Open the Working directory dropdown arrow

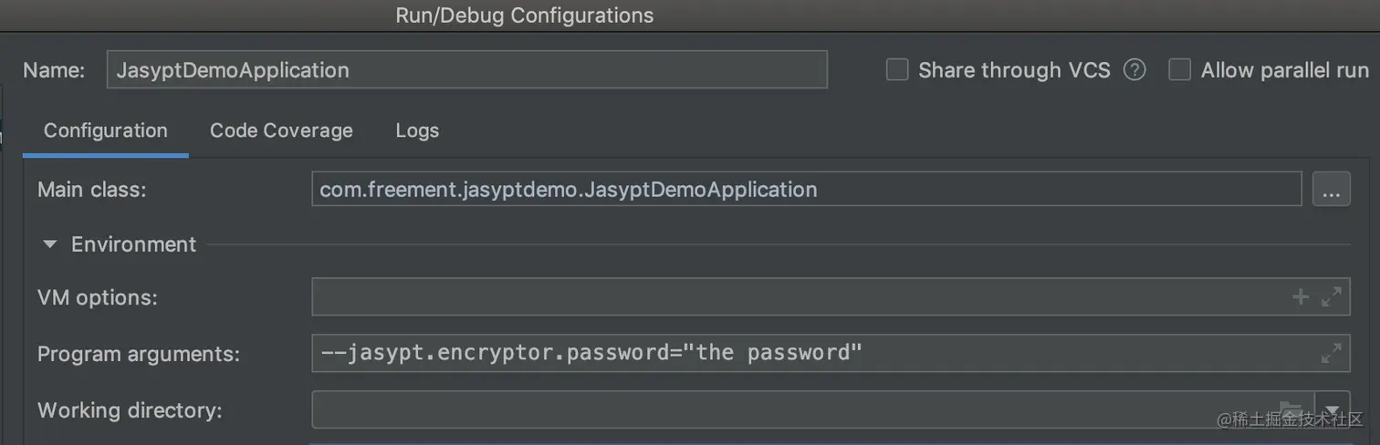[1333, 409]
